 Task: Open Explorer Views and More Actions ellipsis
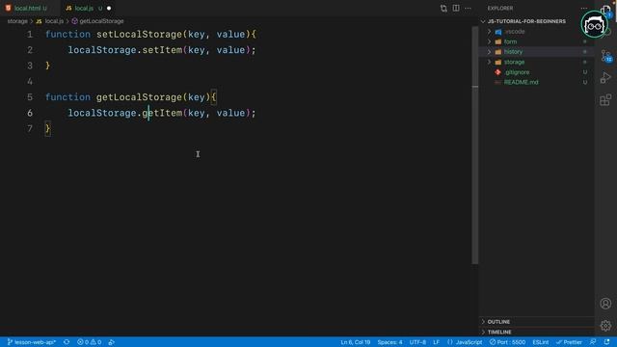tap(584, 9)
